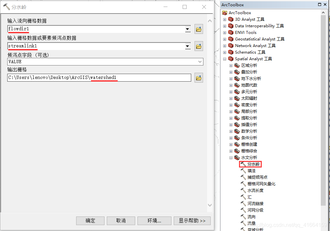Toggle ArcToolbox panel float button
Image resolution: width=330 pixels, height=231 pixels.
click(x=319, y=4)
